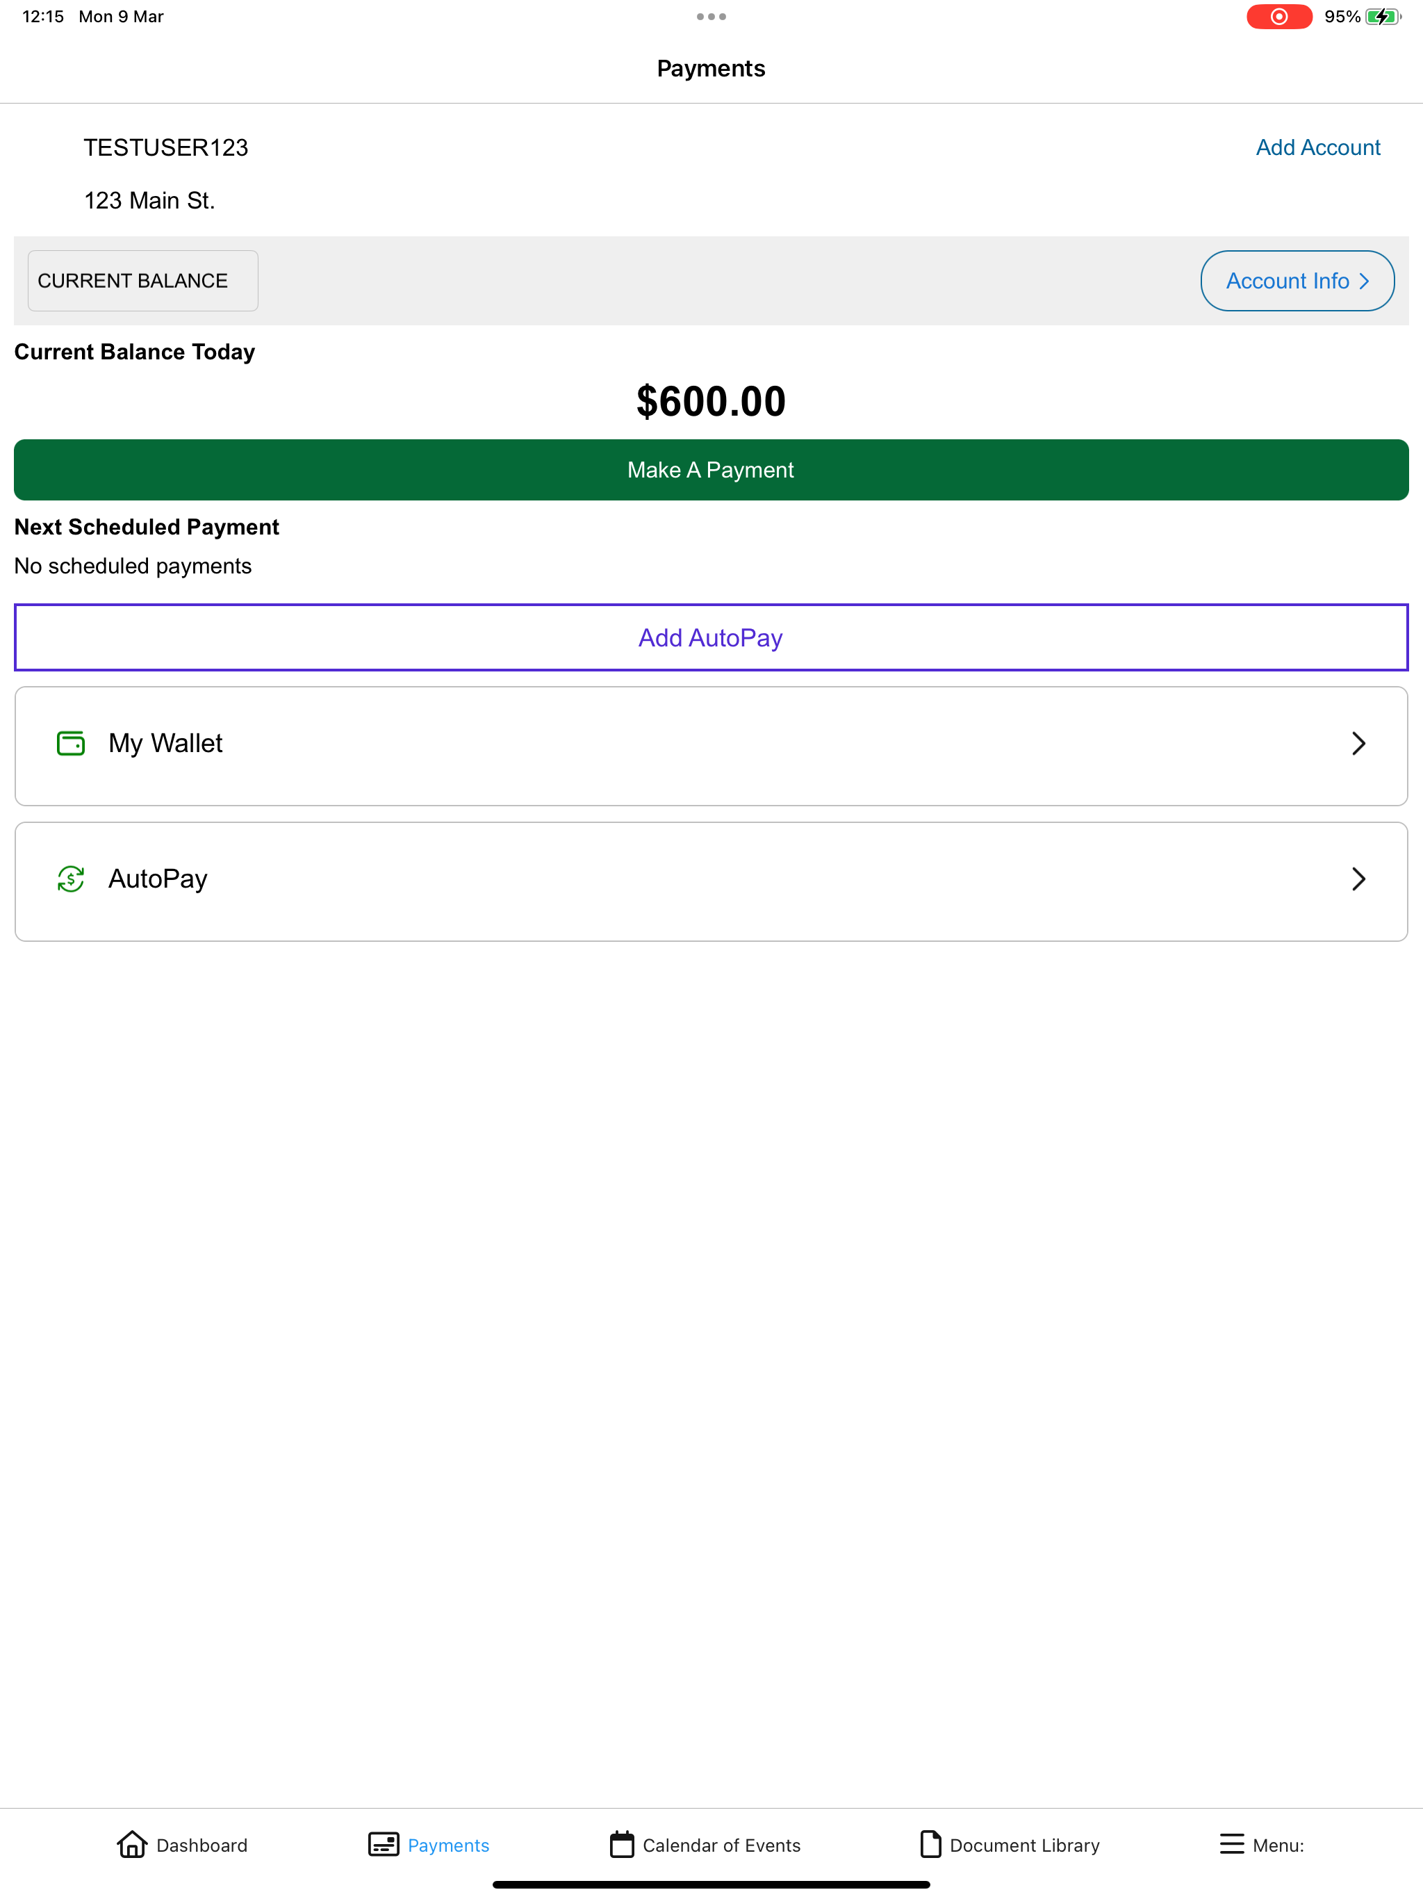Open the three-dot multitasking control

click(x=711, y=16)
